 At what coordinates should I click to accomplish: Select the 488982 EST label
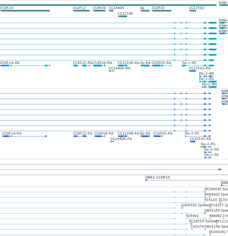215,216
